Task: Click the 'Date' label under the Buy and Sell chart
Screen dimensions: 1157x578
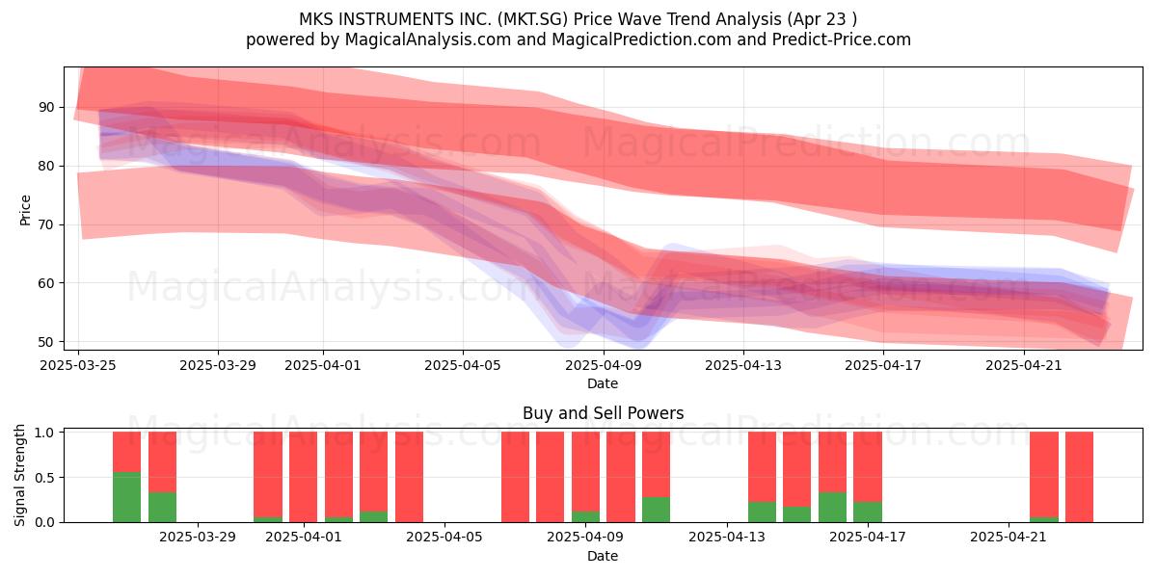Action: pyautogui.click(x=603, y=556)
